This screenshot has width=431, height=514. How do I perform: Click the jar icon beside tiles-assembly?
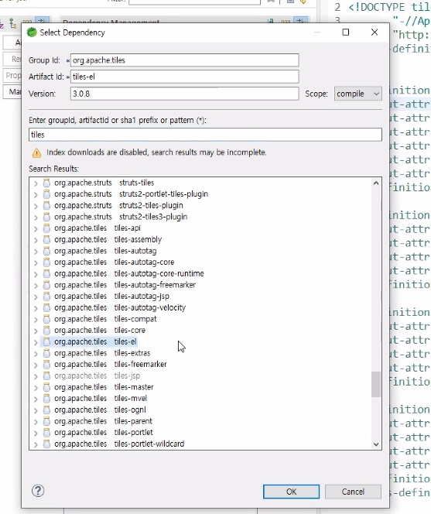coord(47,239)
